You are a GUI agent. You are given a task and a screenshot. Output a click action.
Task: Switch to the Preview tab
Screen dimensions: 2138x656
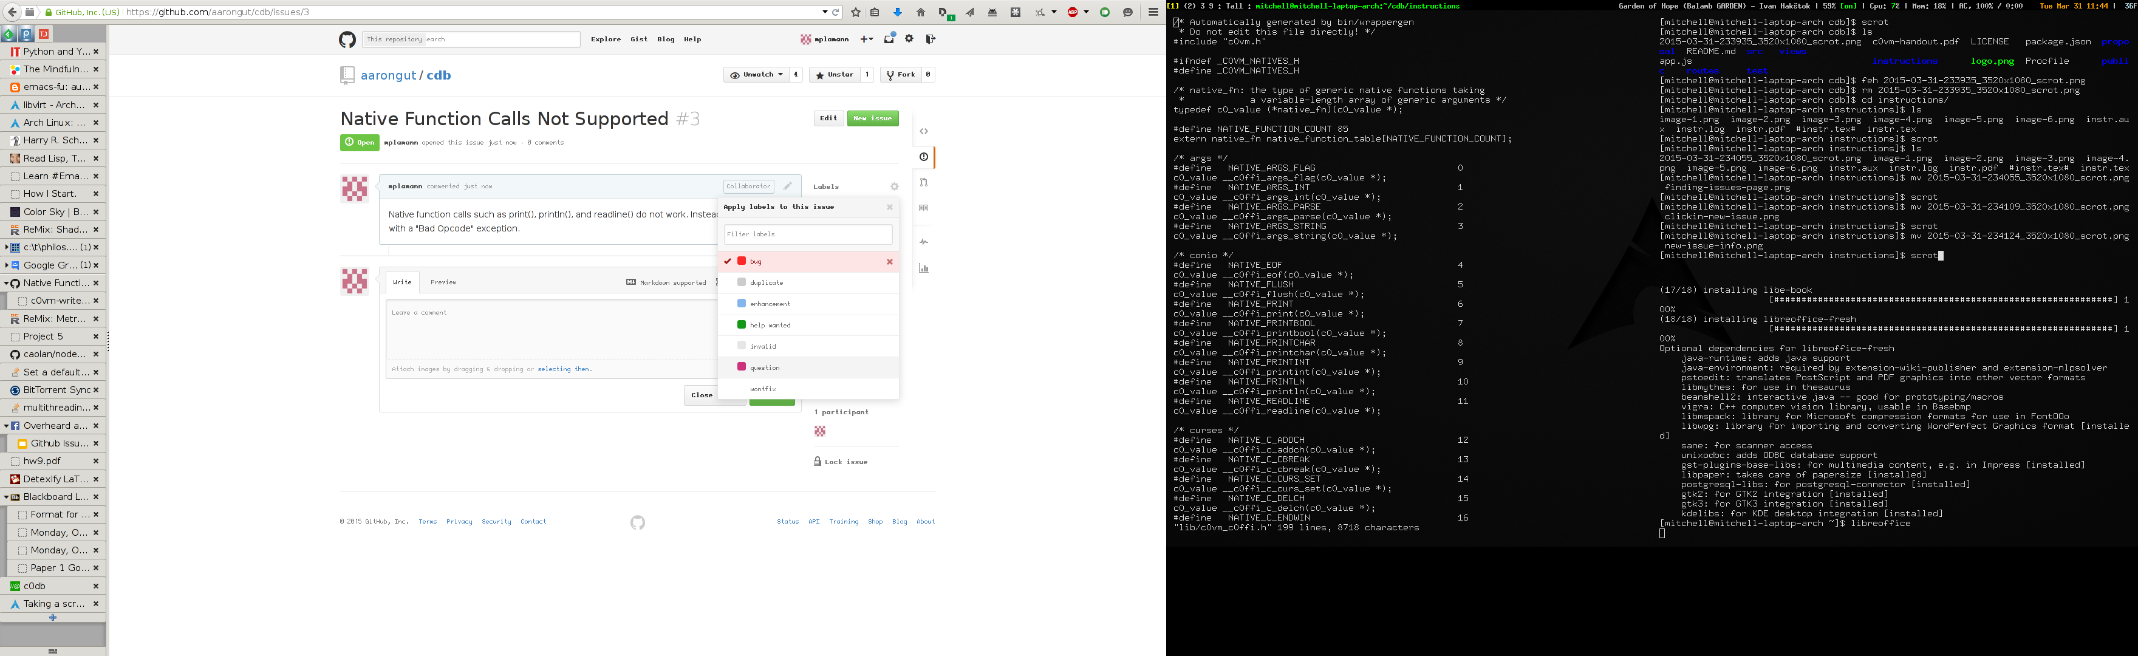tap(443, 282)
